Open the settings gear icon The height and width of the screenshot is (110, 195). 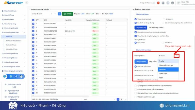pos(172,3)
